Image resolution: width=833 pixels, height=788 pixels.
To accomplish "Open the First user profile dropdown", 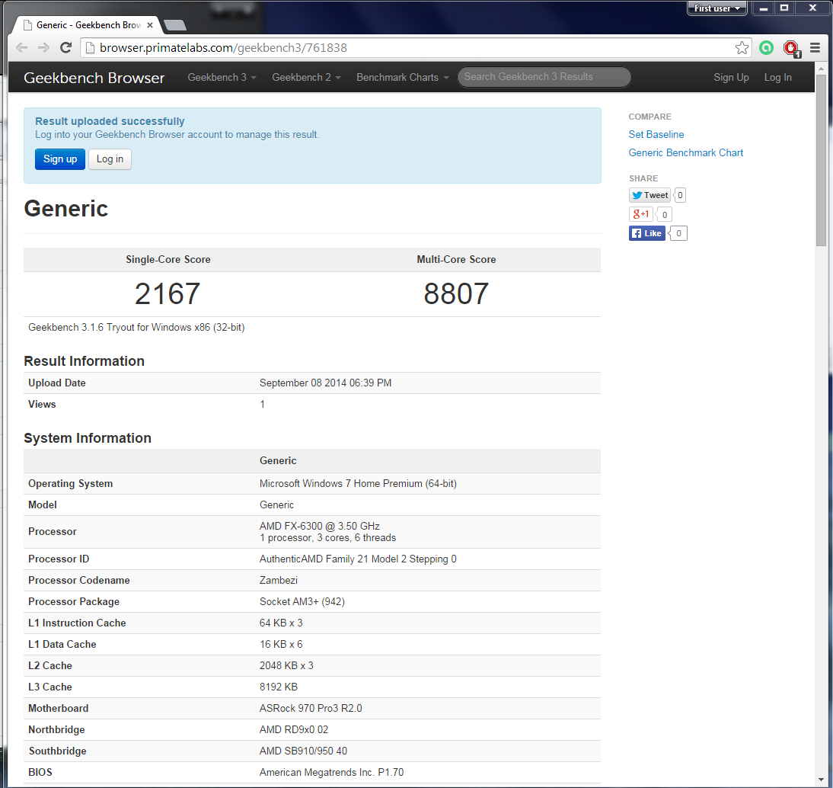I will [717, 8].
